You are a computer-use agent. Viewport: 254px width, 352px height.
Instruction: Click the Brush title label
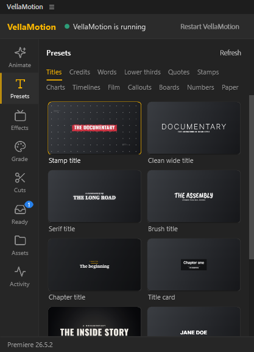point(163,229)
